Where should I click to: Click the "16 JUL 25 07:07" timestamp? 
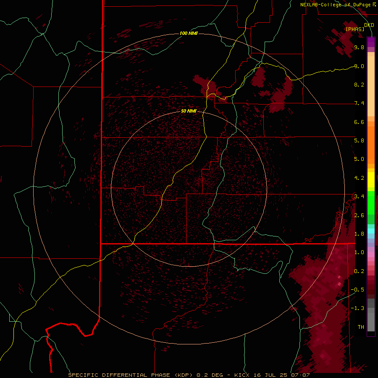click(281, 375)
